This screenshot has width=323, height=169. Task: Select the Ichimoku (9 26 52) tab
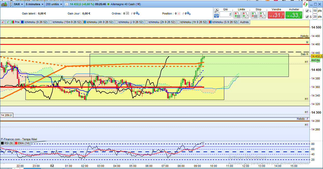pyautogui.click(x=34, y=22)
